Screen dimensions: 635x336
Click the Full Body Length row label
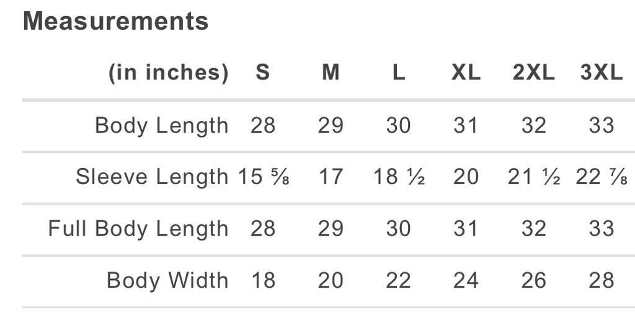(138, 229)
